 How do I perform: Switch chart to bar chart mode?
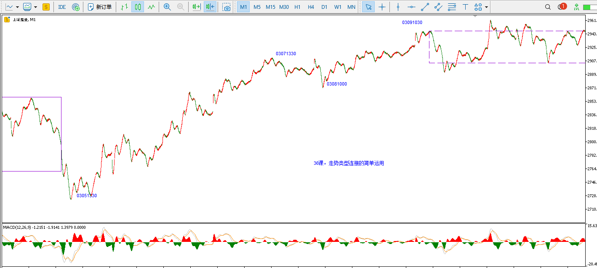point(124,7)
